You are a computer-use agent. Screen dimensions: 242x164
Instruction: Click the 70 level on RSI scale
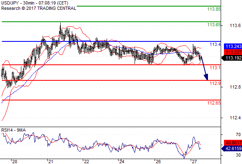pos(238,135)
